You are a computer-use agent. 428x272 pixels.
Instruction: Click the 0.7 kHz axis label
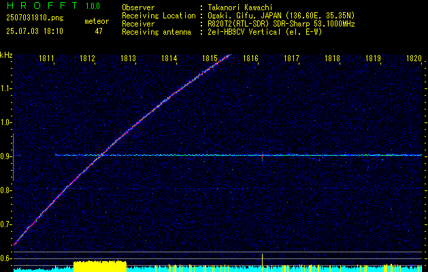(x=5, y=224)
